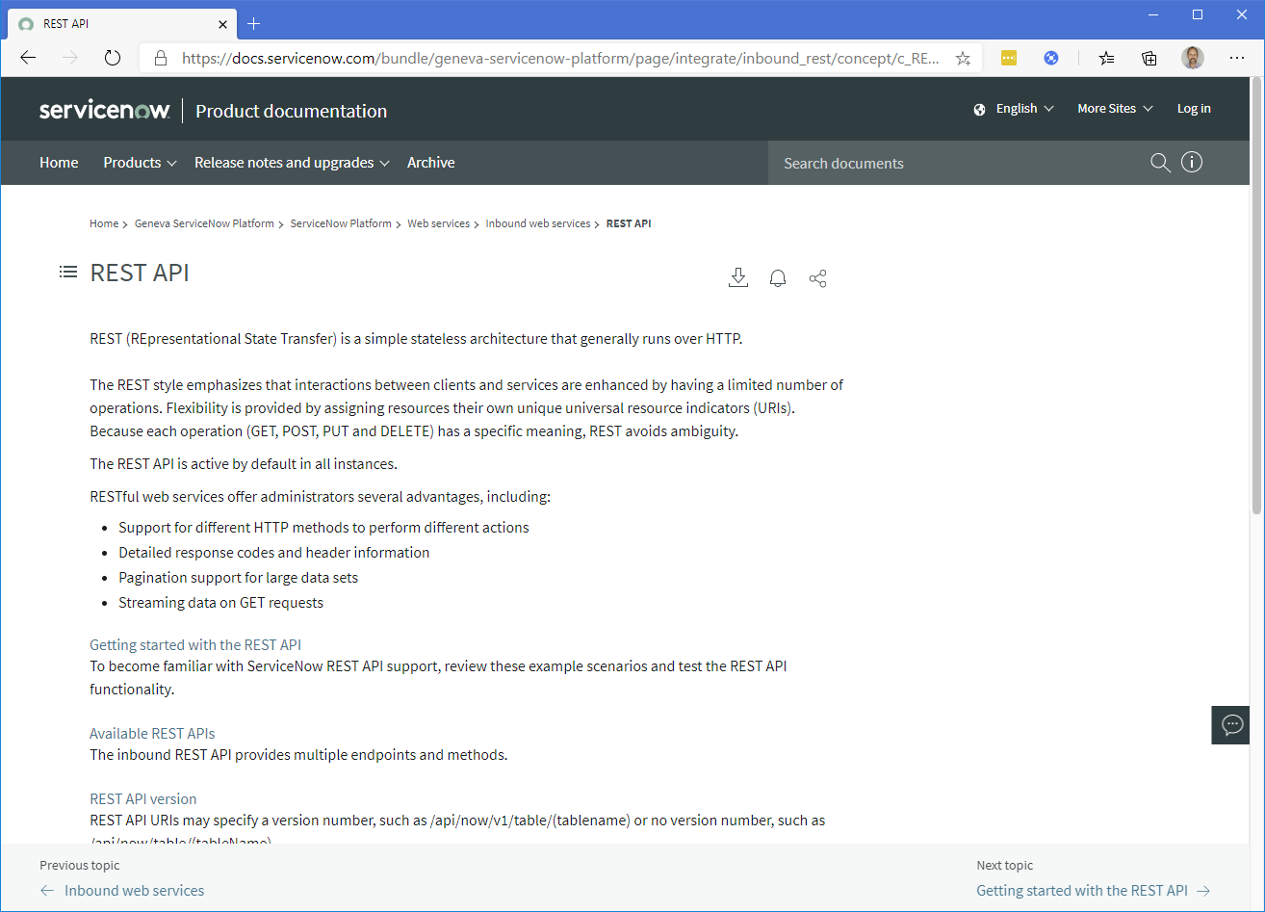Click the ServiceNow logo

click(x=105, y=111)
